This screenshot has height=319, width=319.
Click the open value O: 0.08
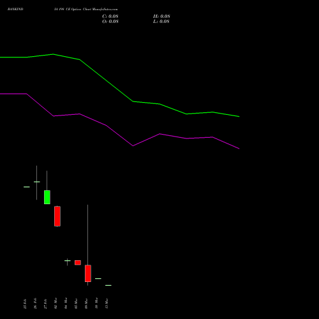pos(110,22)
